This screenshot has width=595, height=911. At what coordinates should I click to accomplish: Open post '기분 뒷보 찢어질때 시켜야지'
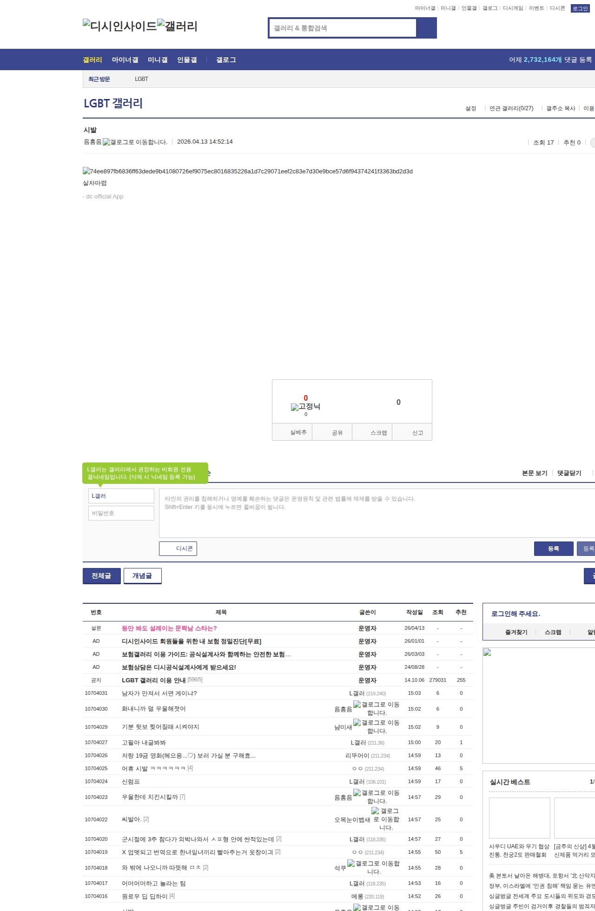160,726
